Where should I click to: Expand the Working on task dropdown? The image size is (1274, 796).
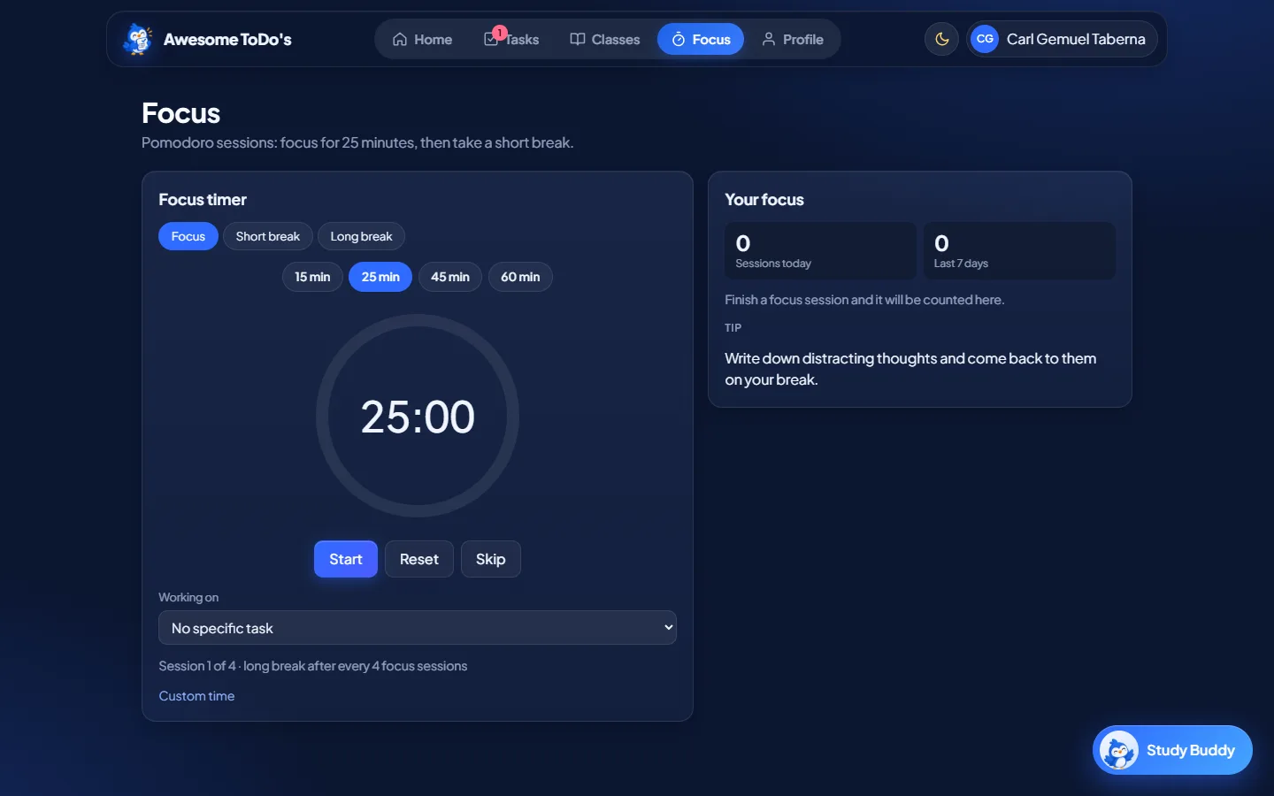click(x=418, y=628)
